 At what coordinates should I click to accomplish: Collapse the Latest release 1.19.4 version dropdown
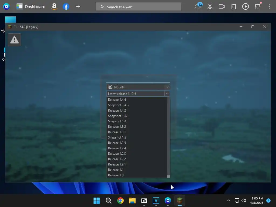click(x=167, y=94)
